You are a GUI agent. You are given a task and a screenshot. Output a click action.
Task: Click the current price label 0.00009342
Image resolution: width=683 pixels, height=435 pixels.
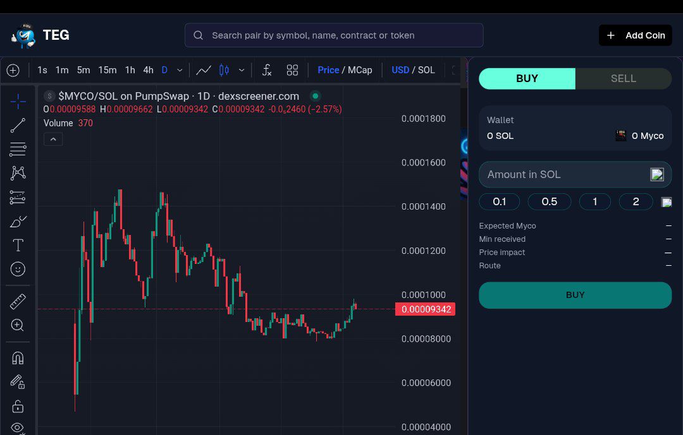click(425, 309)
